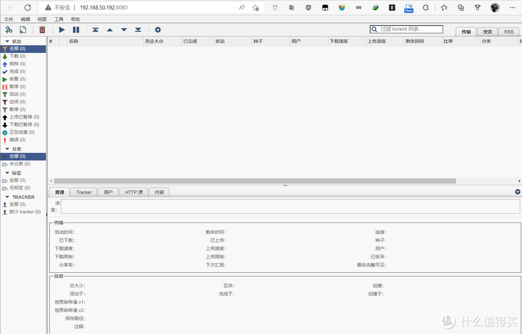522x334 pixels.
Task: Click the add torrent link icon
Action: click(9, 30)
